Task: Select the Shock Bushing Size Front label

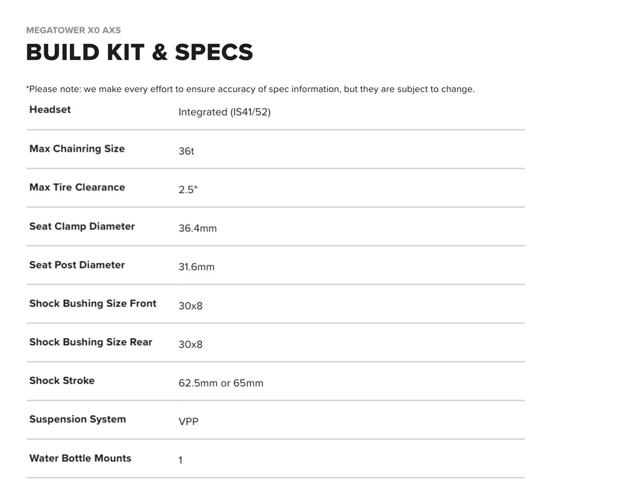Action: [92, 304]
